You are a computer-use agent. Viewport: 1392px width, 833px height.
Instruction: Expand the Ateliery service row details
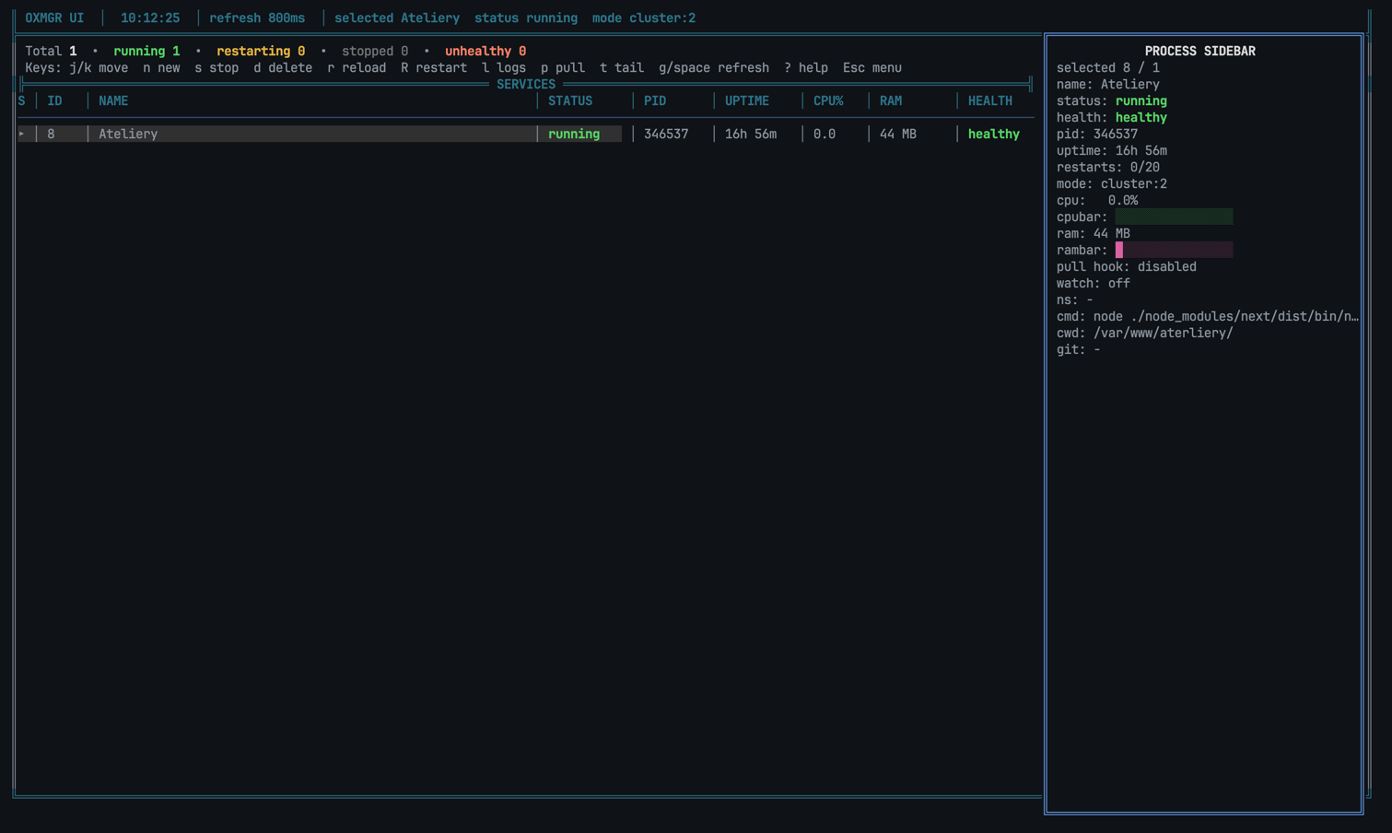coord(21,134)
